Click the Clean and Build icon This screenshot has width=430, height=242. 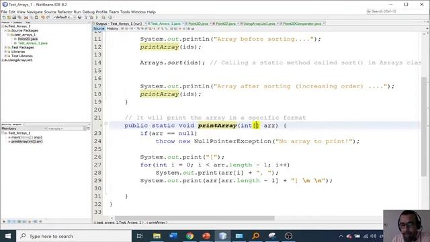(x=91, y=17)
